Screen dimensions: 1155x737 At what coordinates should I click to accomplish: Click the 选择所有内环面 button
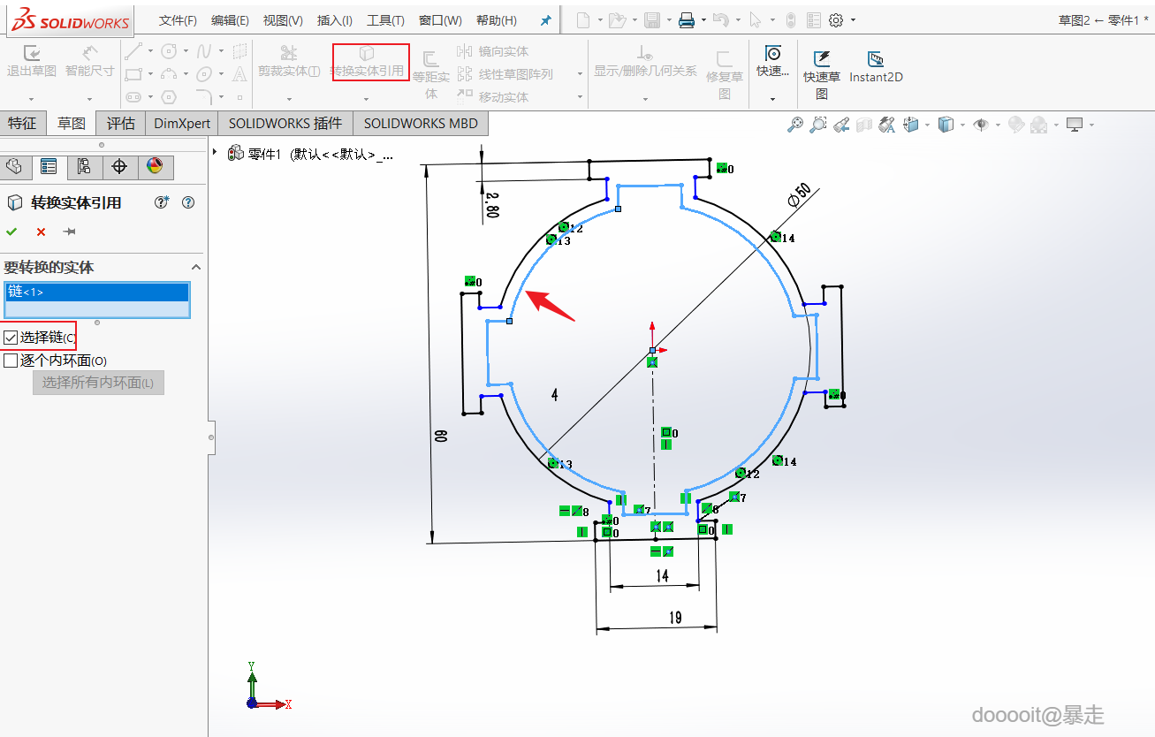(x=98, y=383)
